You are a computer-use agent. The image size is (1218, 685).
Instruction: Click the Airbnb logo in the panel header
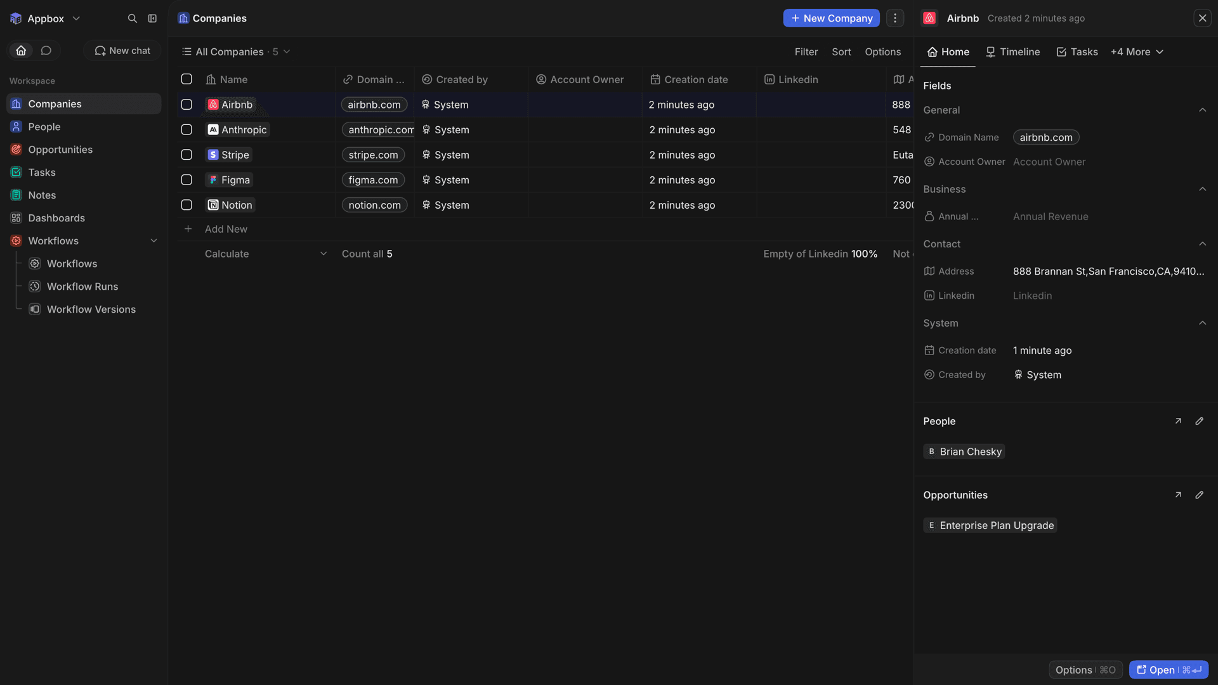pos(929,18)
